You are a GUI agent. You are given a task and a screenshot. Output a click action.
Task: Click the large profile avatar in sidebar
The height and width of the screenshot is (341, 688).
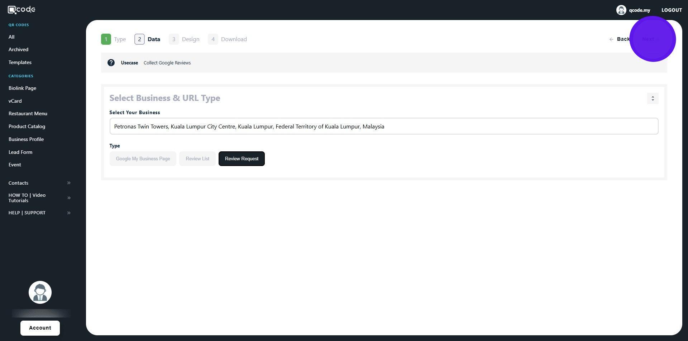tap(40, 292)
